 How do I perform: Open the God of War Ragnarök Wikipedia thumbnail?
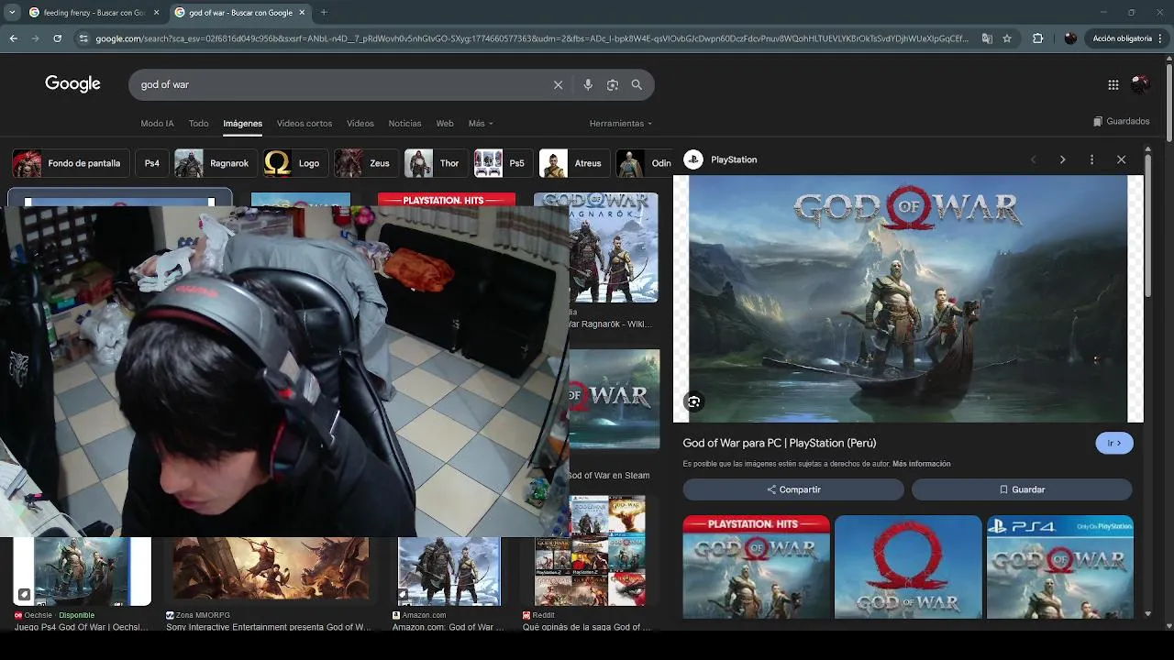(x=614, y=247)
